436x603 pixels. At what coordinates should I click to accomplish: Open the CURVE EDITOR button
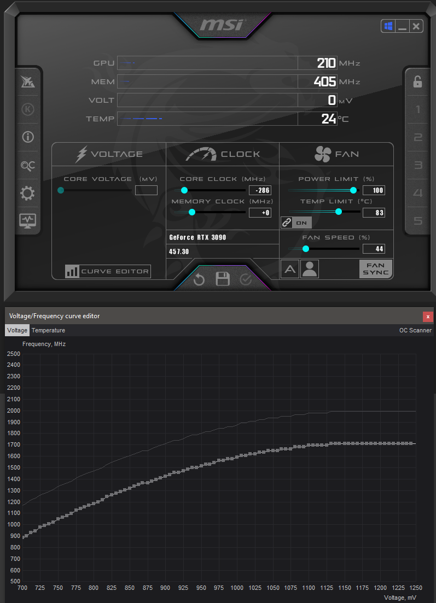point(108,272)
